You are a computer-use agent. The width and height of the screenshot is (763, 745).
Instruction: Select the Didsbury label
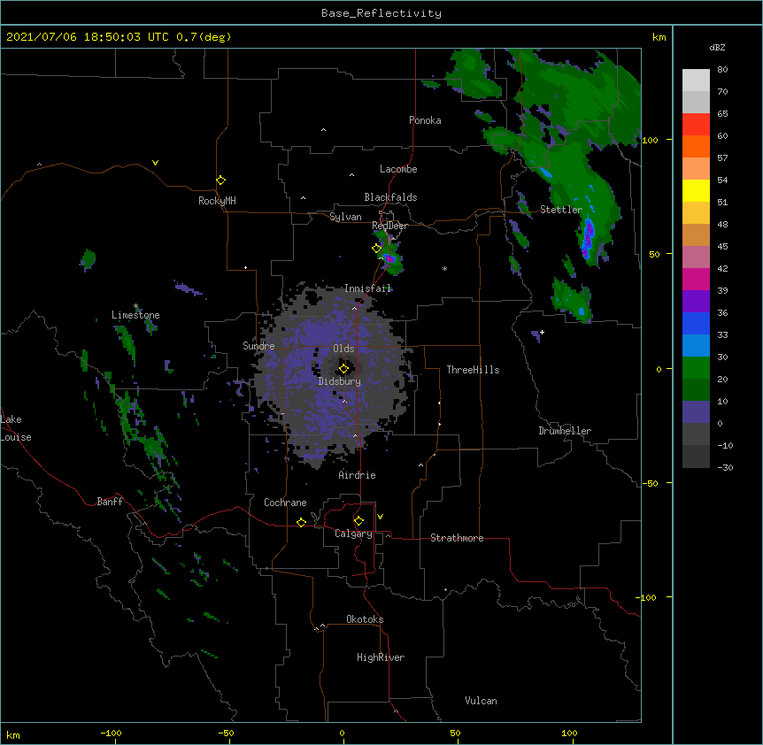[340, 381]
